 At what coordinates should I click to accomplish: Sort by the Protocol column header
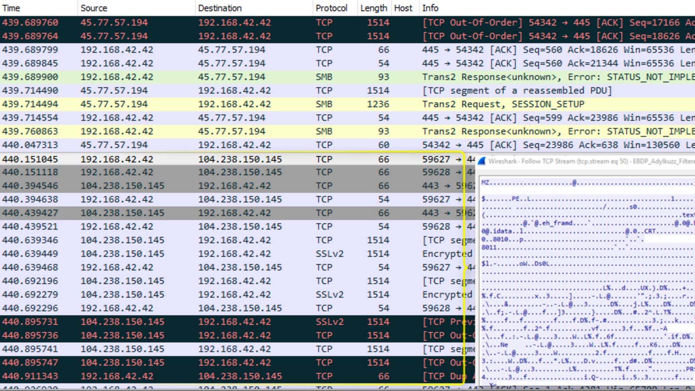[334, 8]
